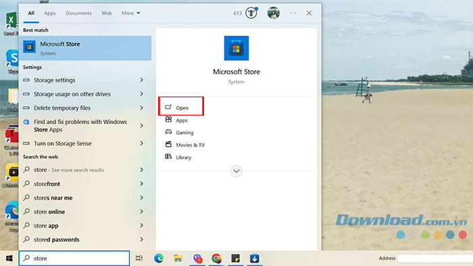Click the rewards medal icon

click(x=251, y=13)
